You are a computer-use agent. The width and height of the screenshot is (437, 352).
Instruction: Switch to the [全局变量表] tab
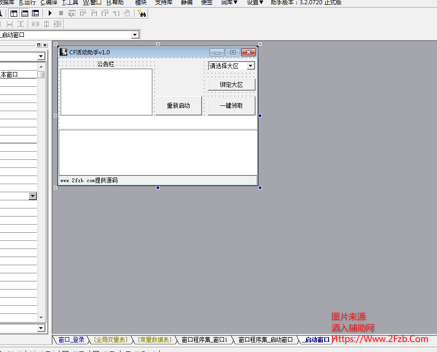pyautogui.click(x=110, y=340)
